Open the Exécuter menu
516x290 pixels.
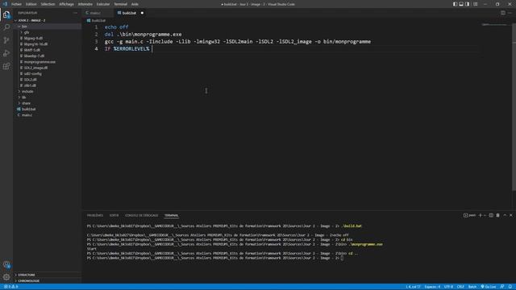pyautogui.click(x=103, y=4)
